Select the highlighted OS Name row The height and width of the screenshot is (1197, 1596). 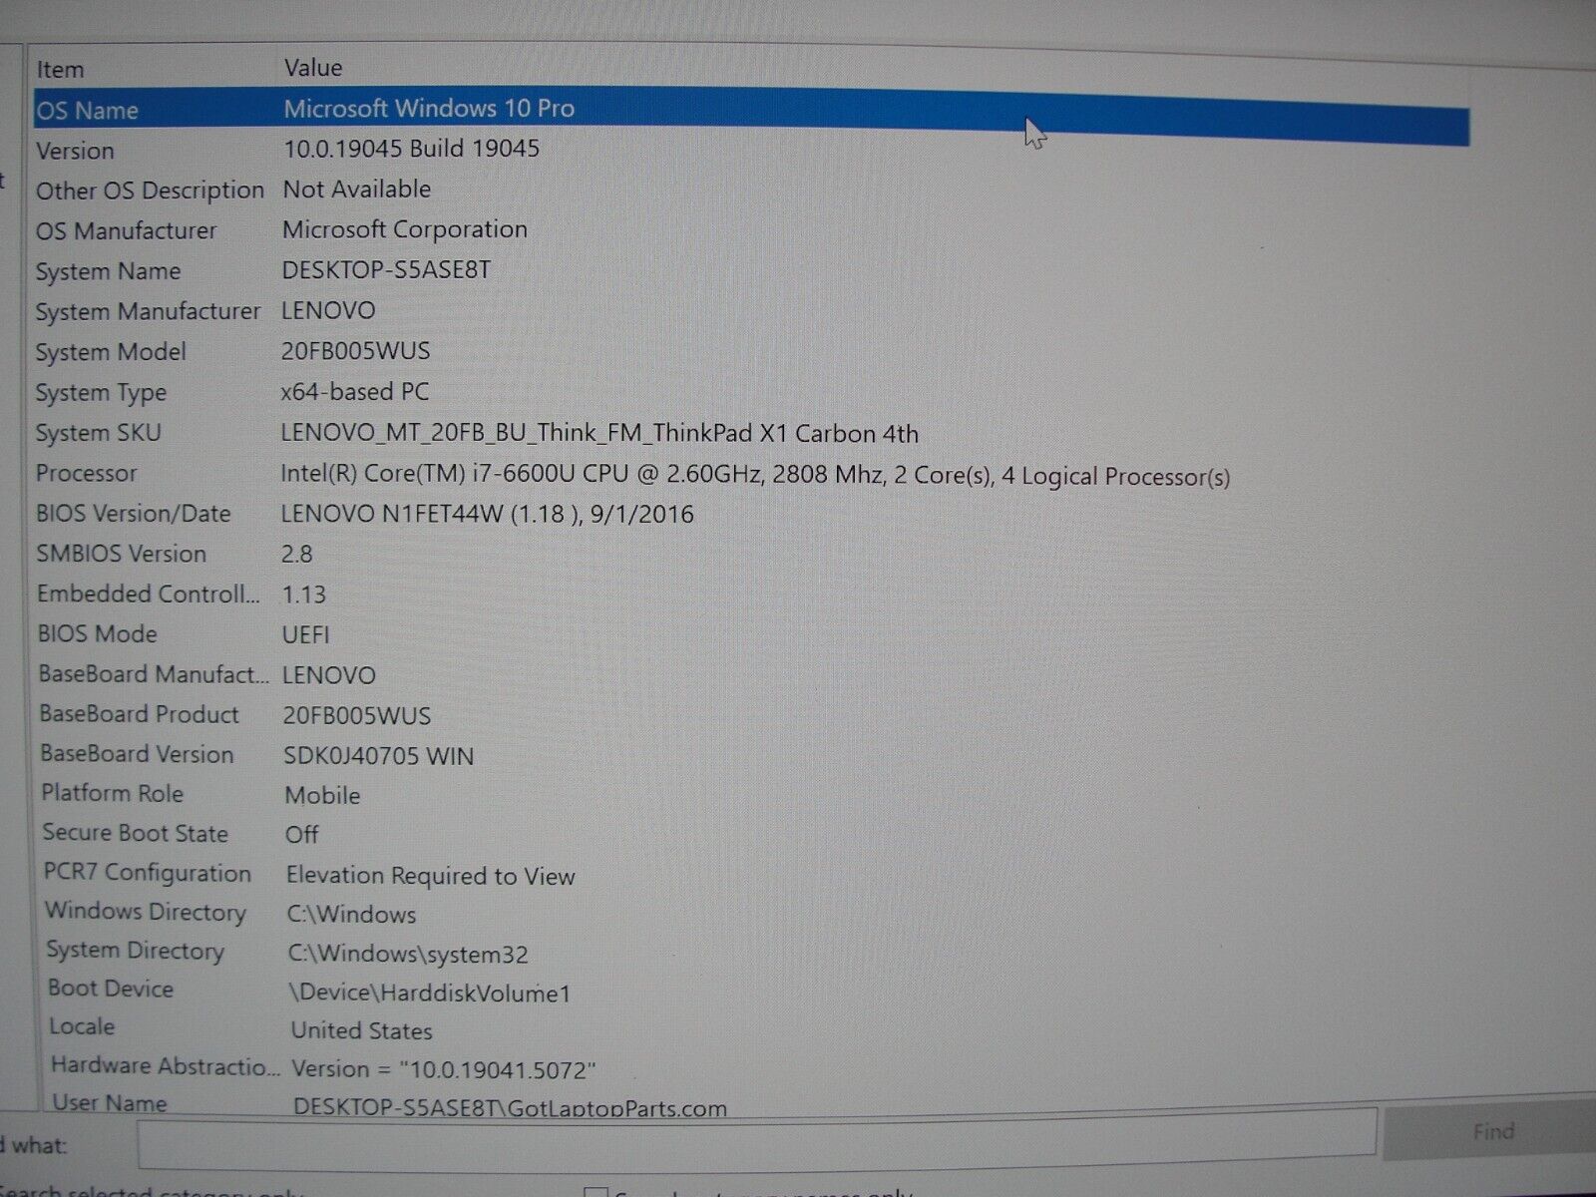point(751,115)
